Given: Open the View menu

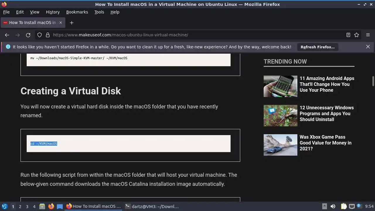Looking at the screenshot, I should [x=35, y=12].
